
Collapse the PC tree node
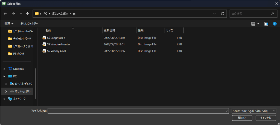tap(4, 76)
